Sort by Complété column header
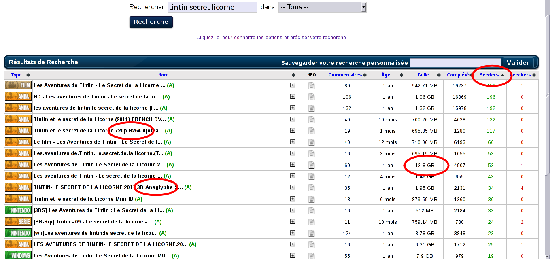550x259 pixels. [x=458, y=75]
